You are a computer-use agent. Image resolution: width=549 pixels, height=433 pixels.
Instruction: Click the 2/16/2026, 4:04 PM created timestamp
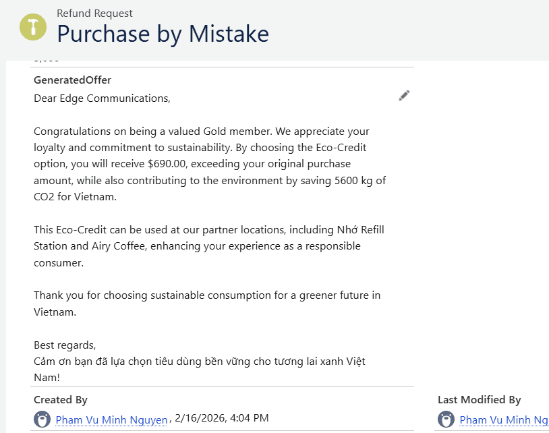tap(221, 419)
